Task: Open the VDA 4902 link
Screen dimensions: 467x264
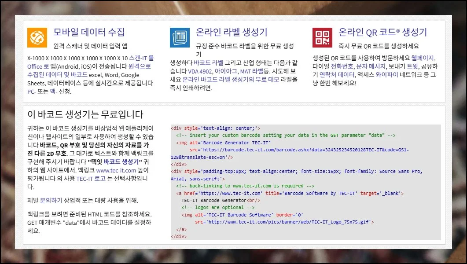Action: pos(200,71)
